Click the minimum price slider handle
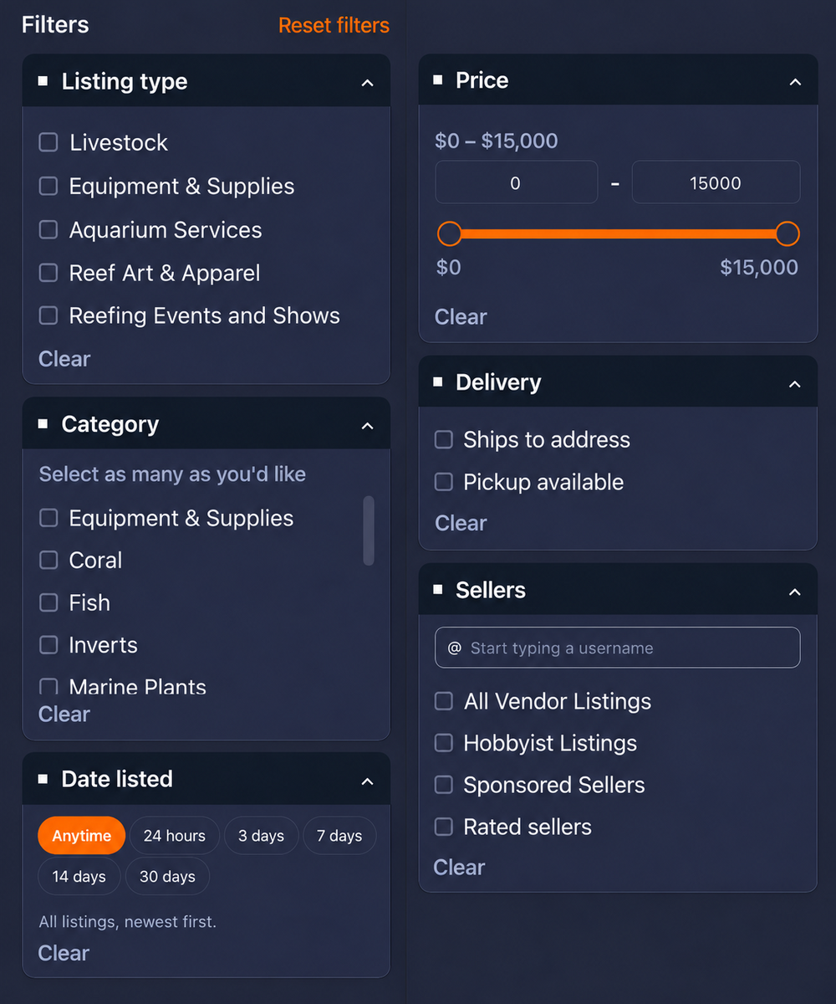The height and width of the screenshot is (1004, 836). 450,233
